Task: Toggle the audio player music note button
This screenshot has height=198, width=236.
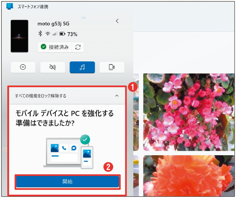Action: (82, 67)
